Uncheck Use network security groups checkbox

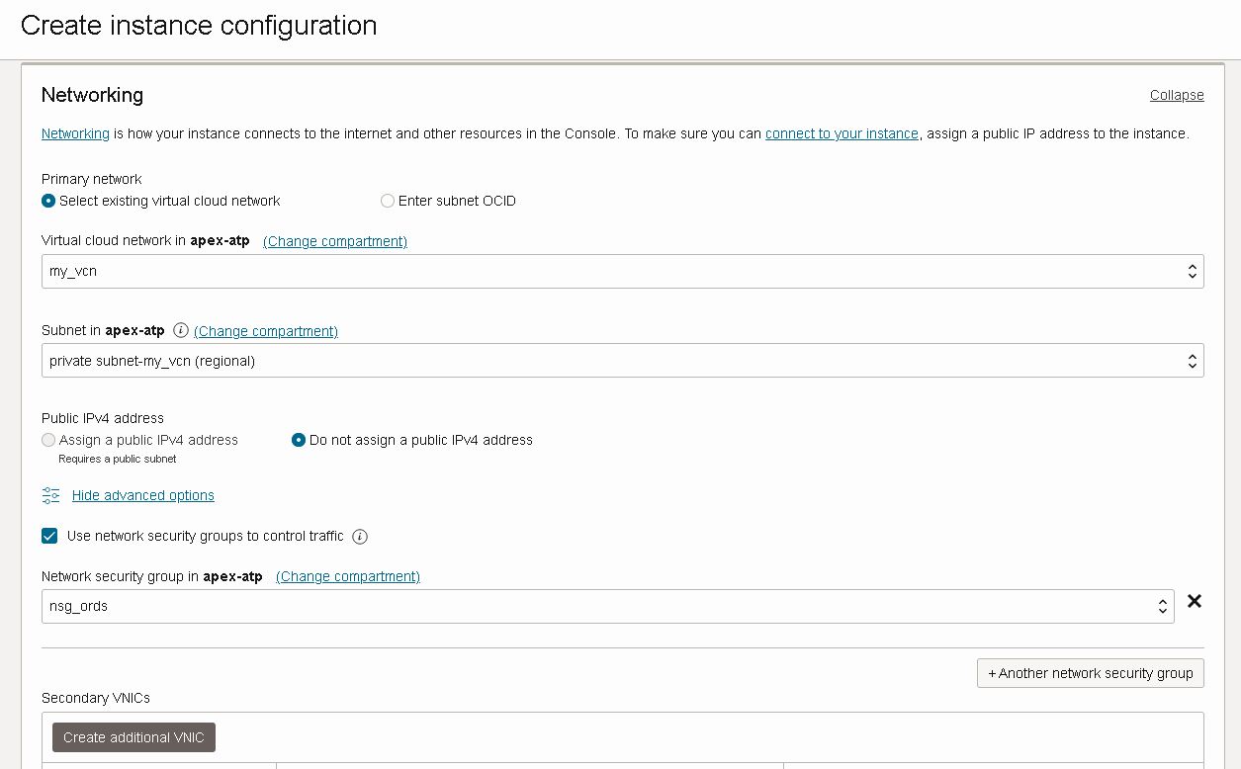coord(49,536)
